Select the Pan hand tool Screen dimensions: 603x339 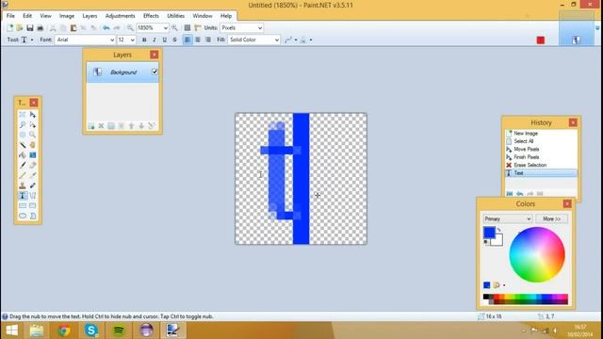point(33,145)
